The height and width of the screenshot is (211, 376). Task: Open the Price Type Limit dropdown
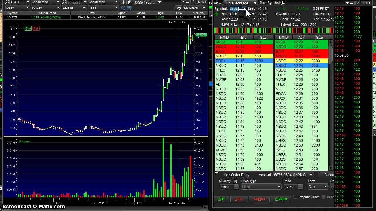[x=261, y=187]
